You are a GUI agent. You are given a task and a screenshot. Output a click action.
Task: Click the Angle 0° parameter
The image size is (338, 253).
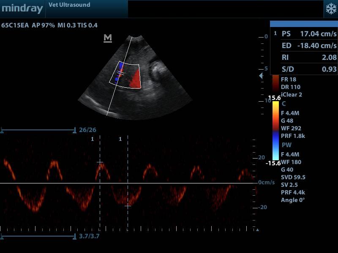click(x=292, y=200)
